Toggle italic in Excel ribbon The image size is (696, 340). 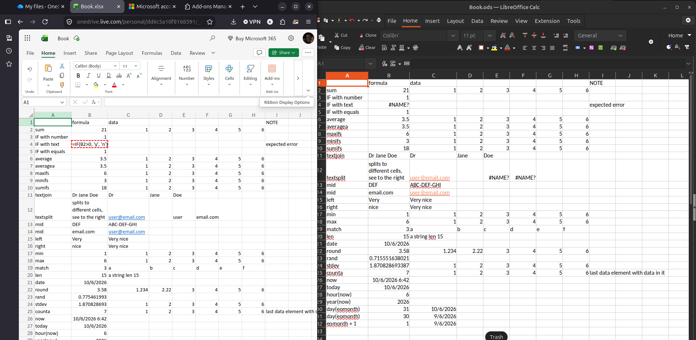pos(88,75)
